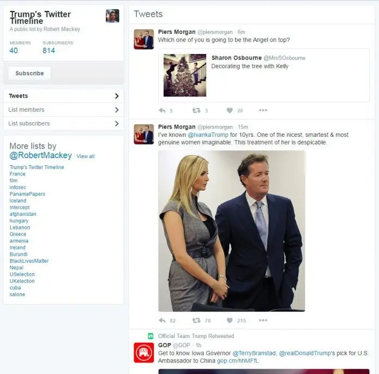Viewport: 379px width, 374px height.
Task: Click the 1h timestamp on GOP tweet
Action: tap(198, 345)
